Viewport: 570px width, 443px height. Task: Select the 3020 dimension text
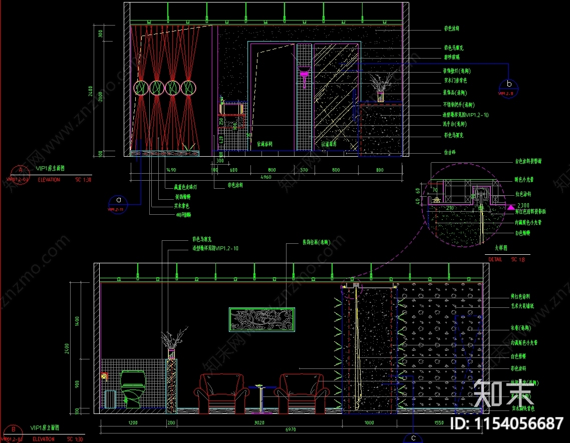259,422
